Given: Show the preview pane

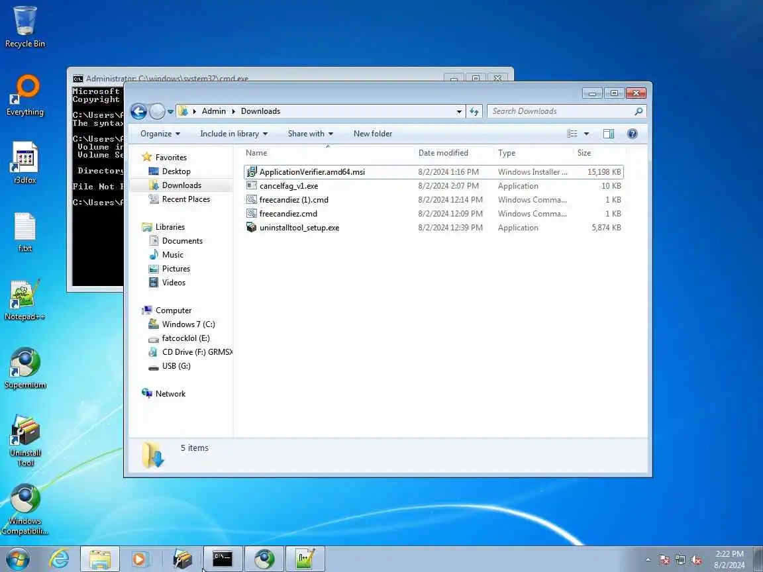Looking at the screenshot, I should pyautogui.click(x=608, y=134).
